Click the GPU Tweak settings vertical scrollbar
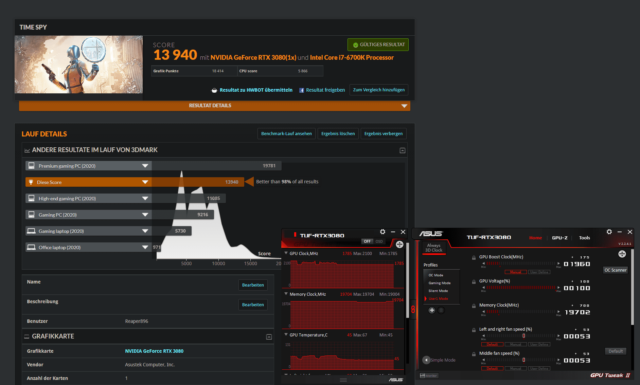 click(x=632, y=287)
